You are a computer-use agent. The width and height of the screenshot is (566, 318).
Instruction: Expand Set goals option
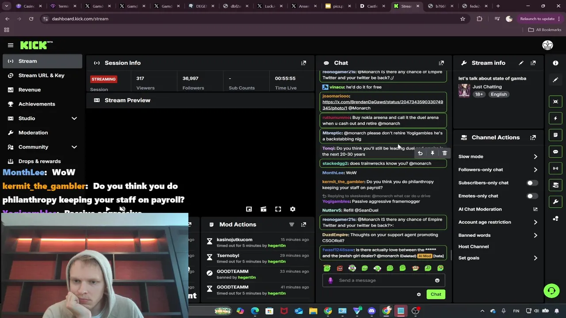pyautogui.click(x=498, y=258)
